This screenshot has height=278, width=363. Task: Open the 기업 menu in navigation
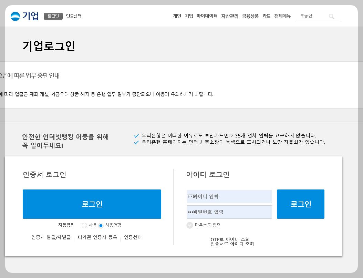pos(189,16)
